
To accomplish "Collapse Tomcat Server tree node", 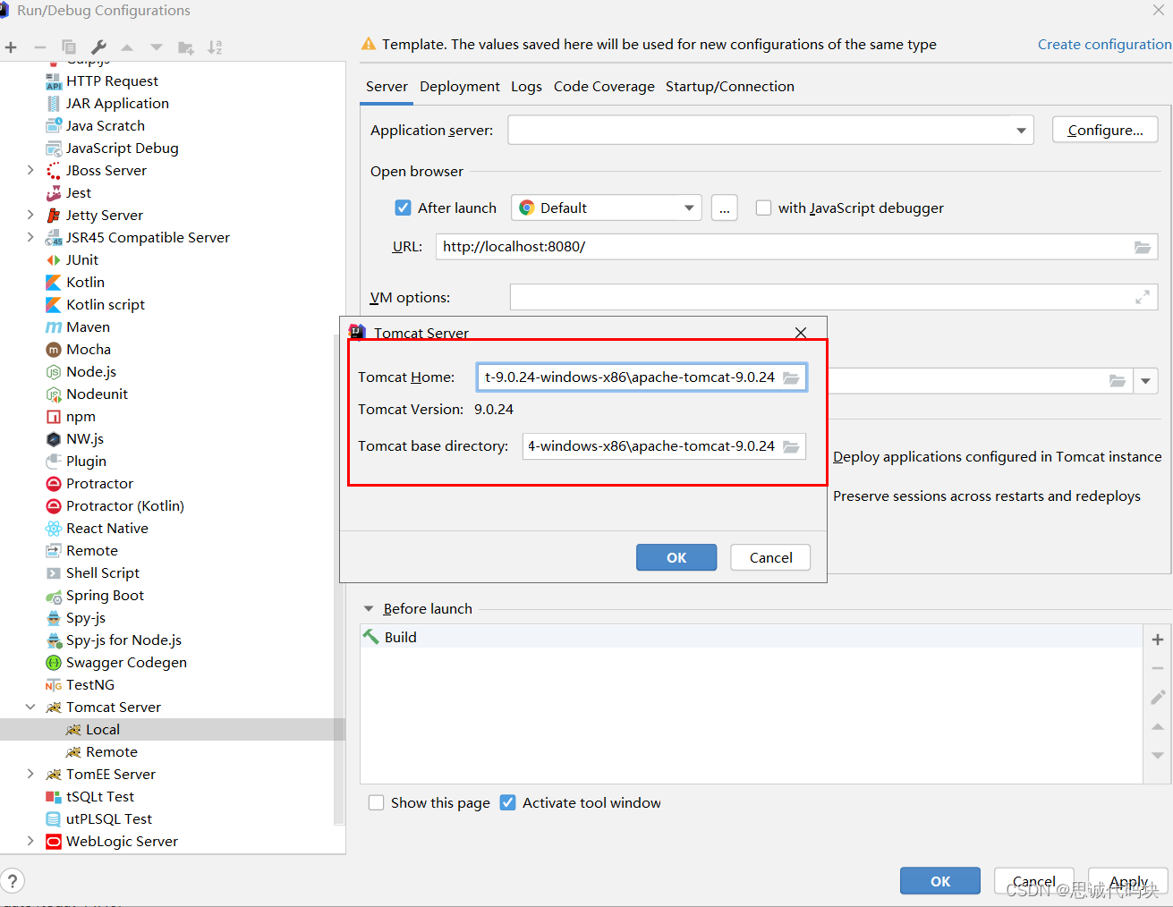I will (x=30, y=708).
